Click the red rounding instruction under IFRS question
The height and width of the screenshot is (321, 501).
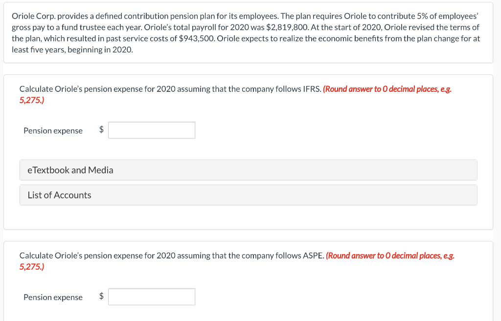point(387,89)
